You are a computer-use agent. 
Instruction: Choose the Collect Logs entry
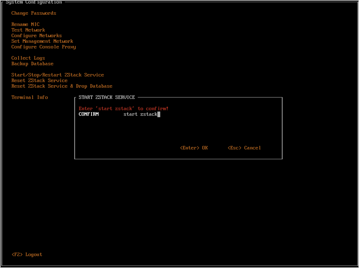point(28,58)
